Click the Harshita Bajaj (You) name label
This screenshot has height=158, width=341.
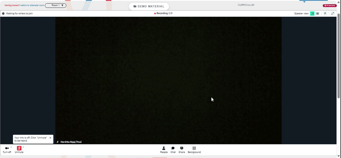pyautogui.click(x=71, y=142)
